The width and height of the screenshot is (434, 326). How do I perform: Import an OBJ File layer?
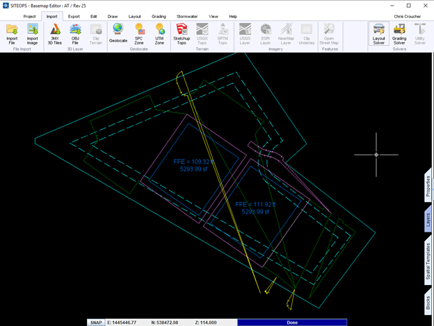coord(75,33)
